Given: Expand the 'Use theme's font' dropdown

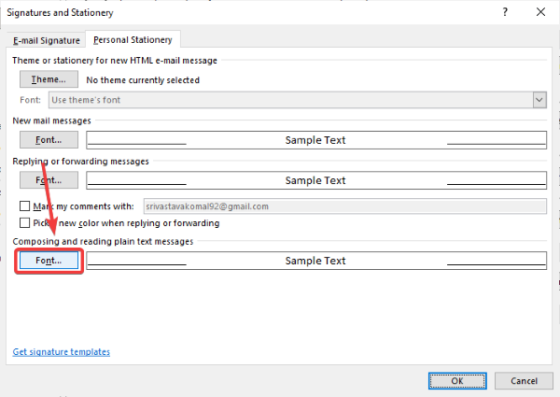Looking at the screenshot, I should coord(539,99).
